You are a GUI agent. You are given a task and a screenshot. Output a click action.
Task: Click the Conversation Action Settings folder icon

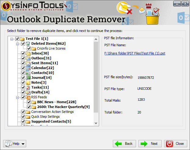pos(28,112)
